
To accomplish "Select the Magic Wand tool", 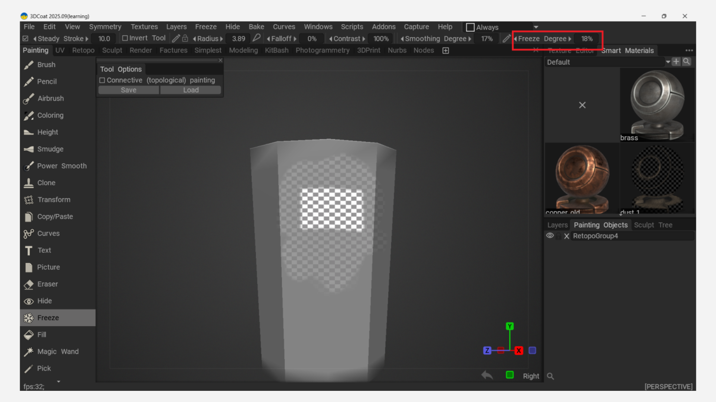I will 57,351.
